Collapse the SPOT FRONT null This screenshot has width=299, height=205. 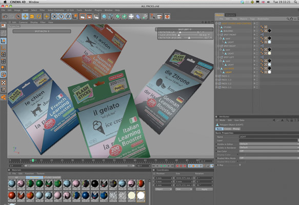click(218, 35)
